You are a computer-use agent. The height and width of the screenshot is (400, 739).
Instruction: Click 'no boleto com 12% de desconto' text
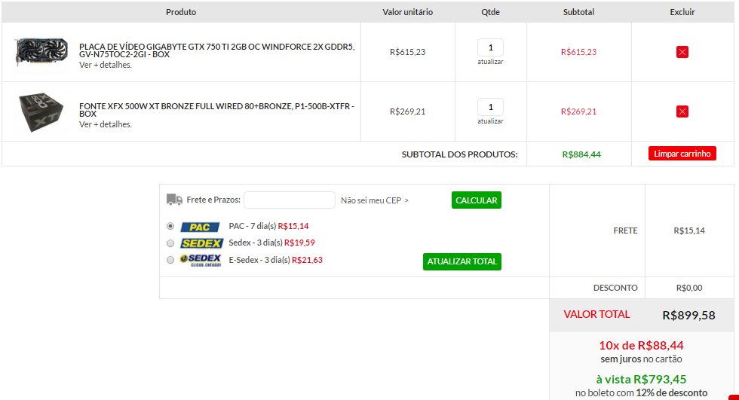pyautogui.click(x=641, y=393)
